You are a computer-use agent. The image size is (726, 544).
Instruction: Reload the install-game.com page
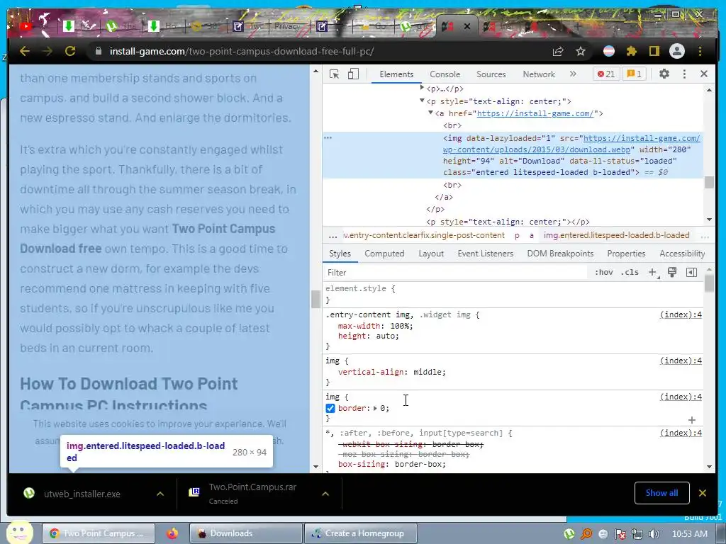pyautogui.click(x=70, y=51)
